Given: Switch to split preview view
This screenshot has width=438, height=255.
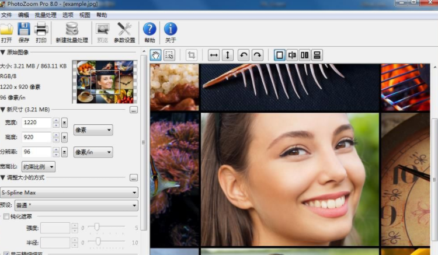Looking at the screenshot, I should click(292, 55).
